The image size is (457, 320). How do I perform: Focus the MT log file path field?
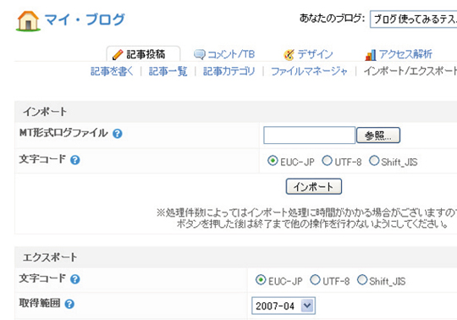309,135
